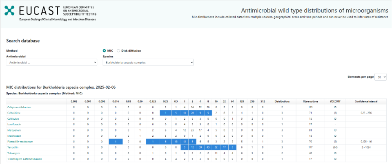The height and width of the screenshot is (164, 392).
Task: Expand the Species dropdown
Action: coord(148,63)
